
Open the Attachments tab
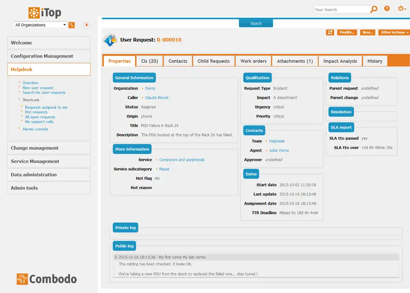point(294,61)
